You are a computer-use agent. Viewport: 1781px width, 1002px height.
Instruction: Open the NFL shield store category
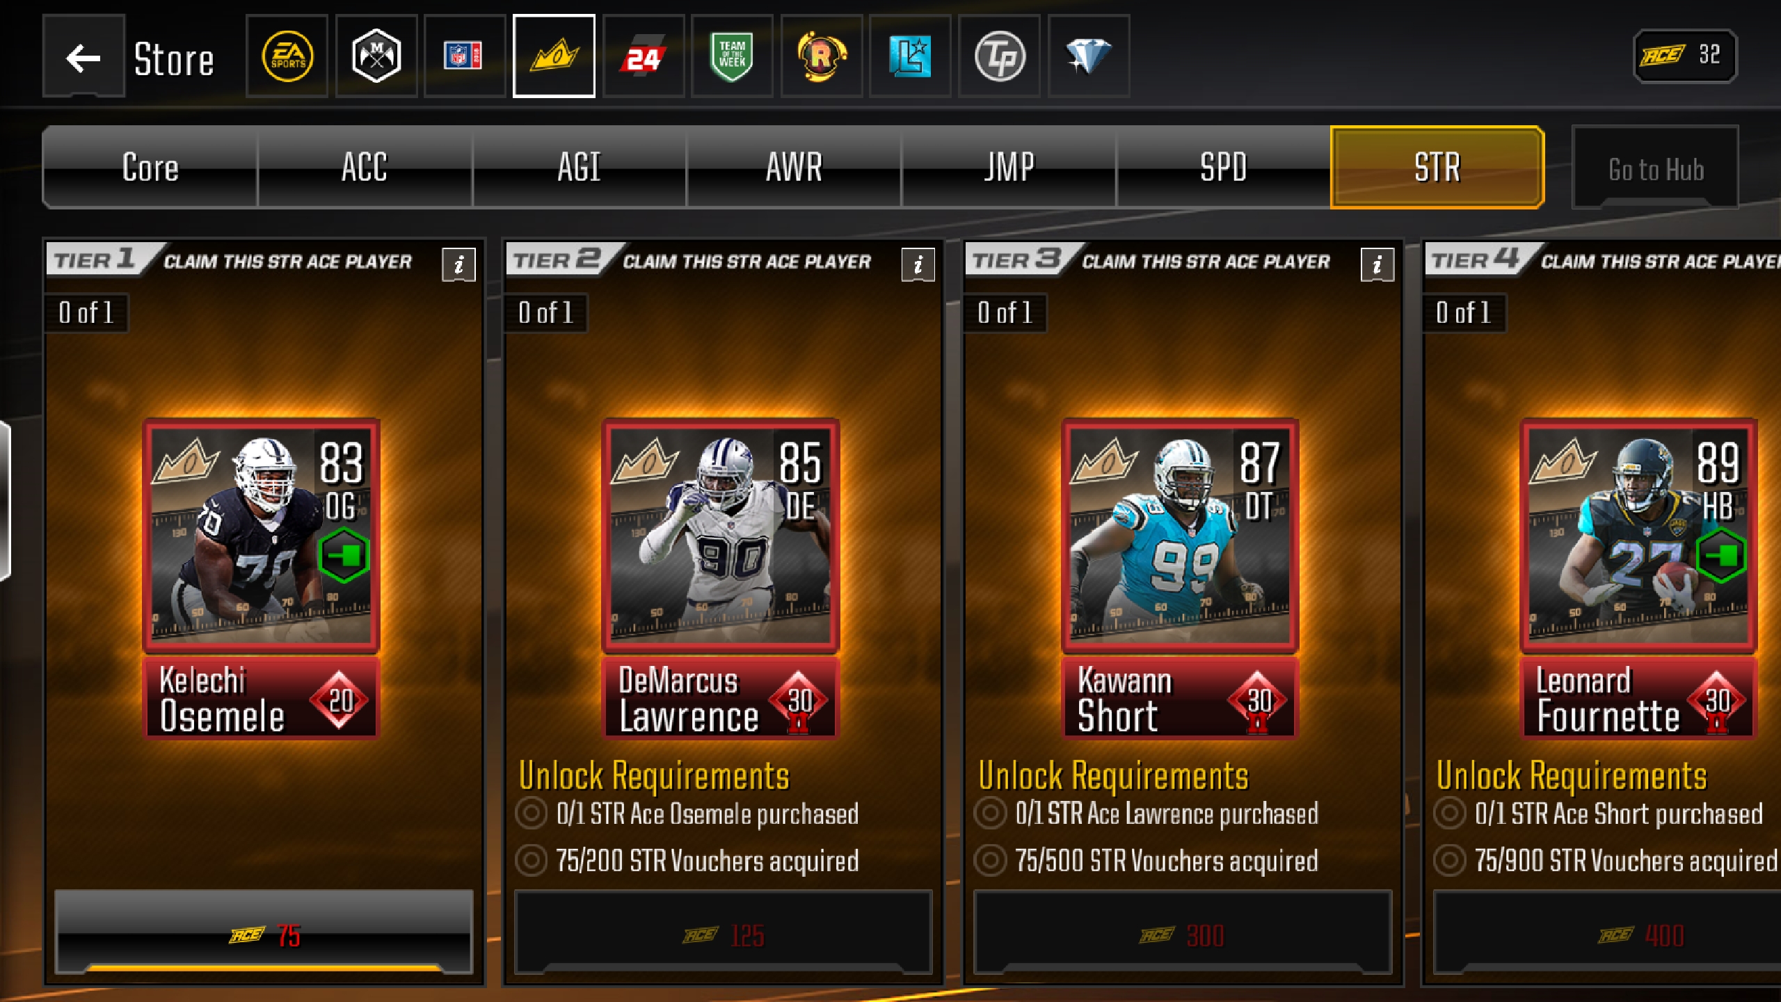pos(465,56)
